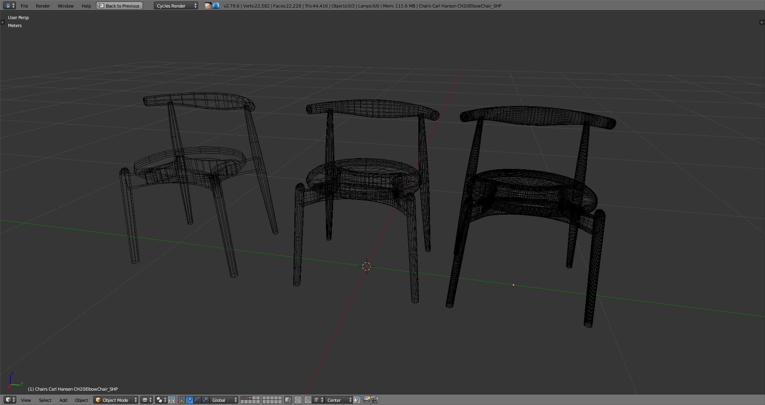The width and height of the screenshot is (765, 405).
Task: Open the Object Mode dropdown
Action: (116, 400)
